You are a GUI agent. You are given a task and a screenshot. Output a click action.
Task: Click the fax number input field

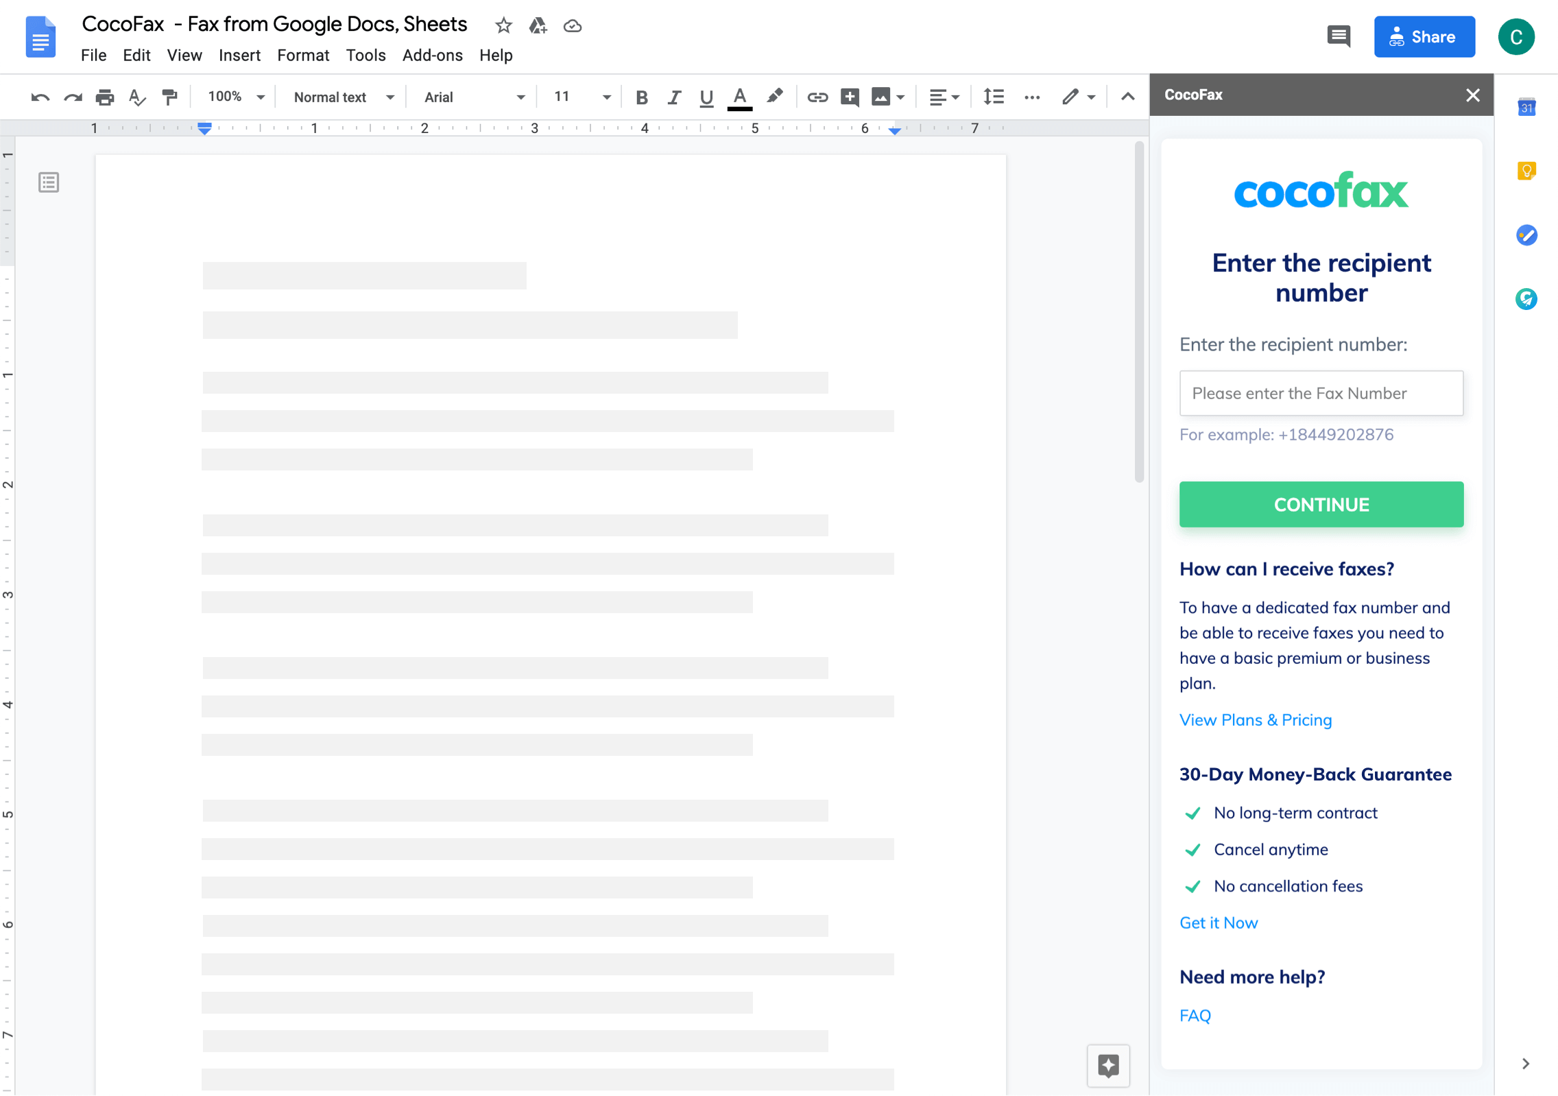point(1321,393)
